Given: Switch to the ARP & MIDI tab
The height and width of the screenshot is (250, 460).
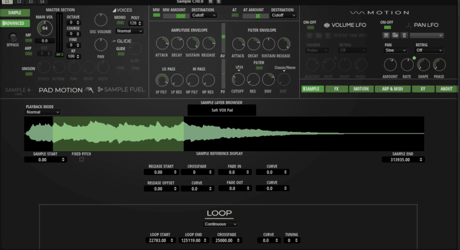Looking at the screenshot, I should coord(392,89).
